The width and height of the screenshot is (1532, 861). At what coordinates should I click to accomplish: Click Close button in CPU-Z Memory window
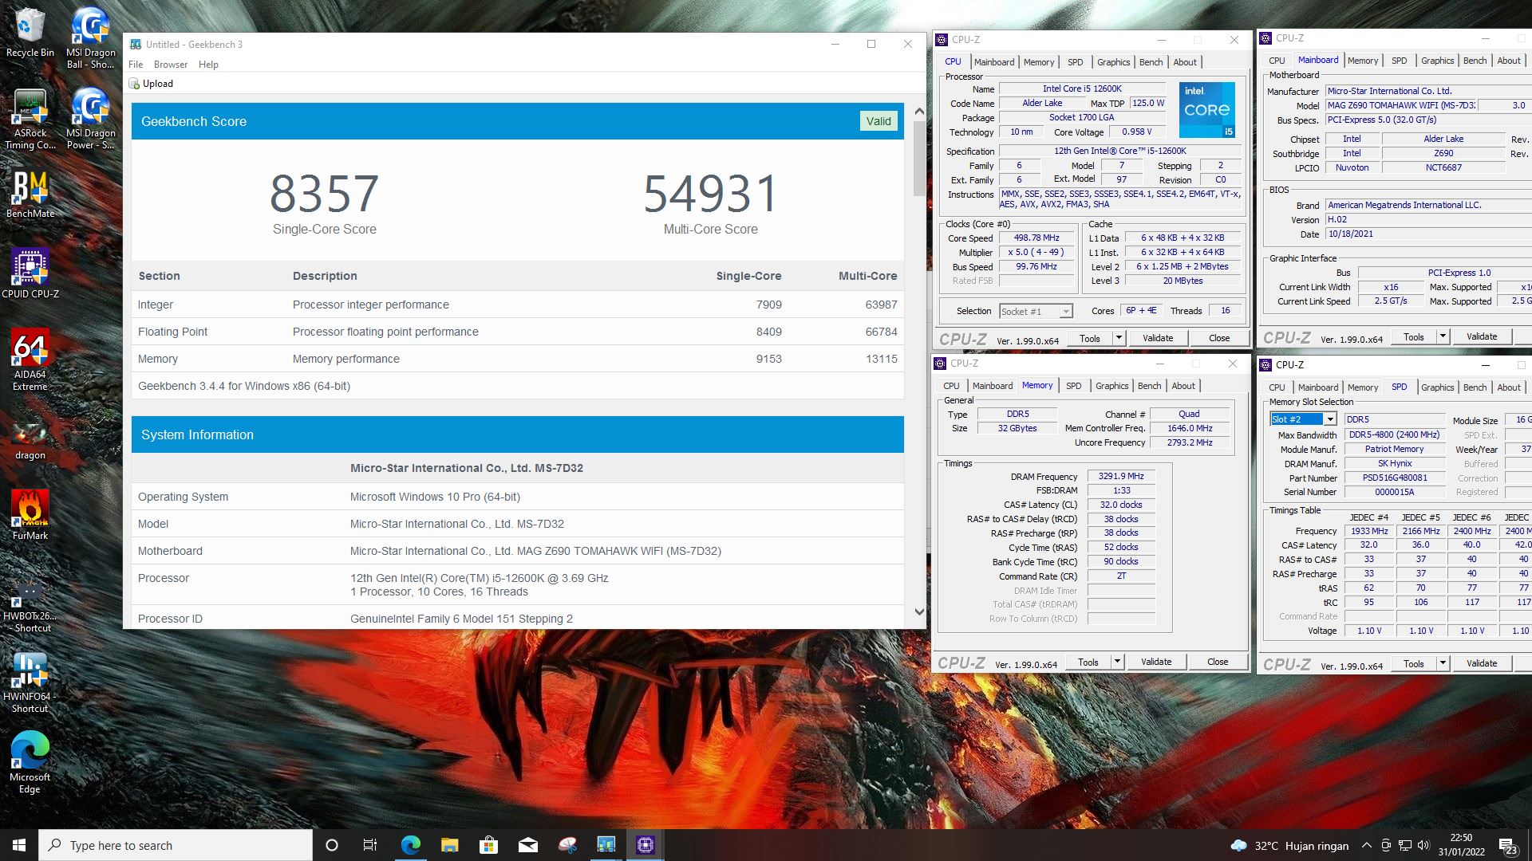1218,662
